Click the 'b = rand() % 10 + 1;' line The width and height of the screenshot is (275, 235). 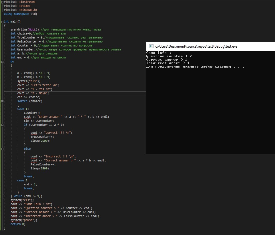(34, 77)
